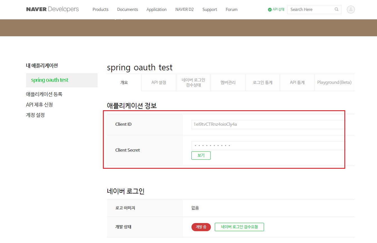377x243 pixels.
Task: Select the 개요 tab
Action: [124, 82]
